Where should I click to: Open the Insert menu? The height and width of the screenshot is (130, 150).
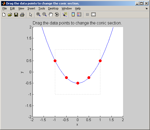31,8
